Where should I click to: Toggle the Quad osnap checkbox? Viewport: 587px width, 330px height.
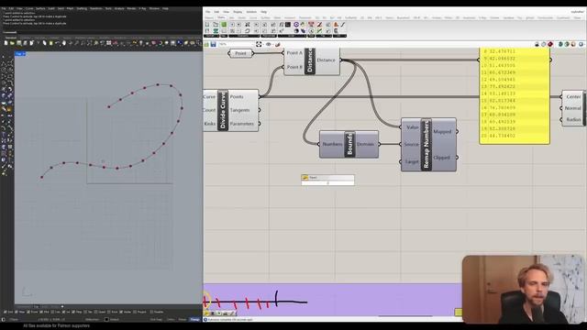[x=95, y=312]
